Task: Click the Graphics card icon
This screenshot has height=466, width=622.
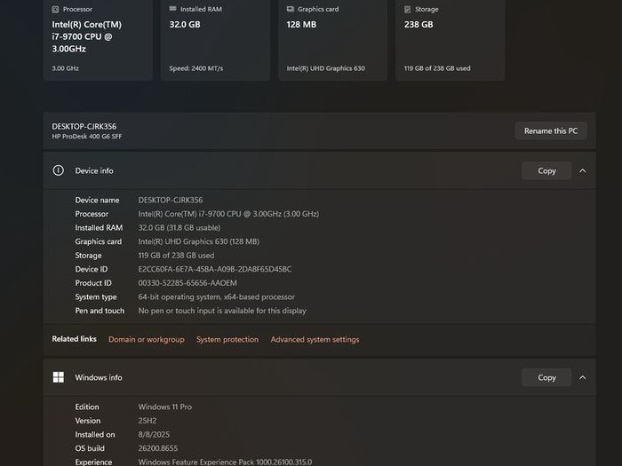Action: click(x=291, y=9)
